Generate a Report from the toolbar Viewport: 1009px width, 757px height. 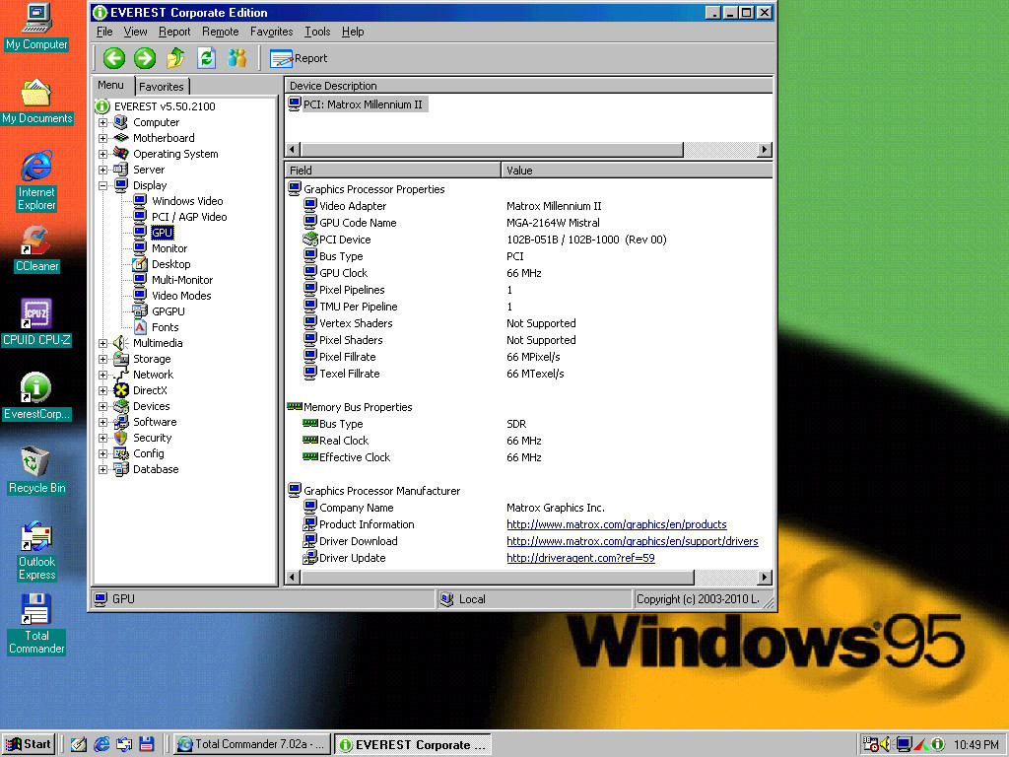[299, 58]
